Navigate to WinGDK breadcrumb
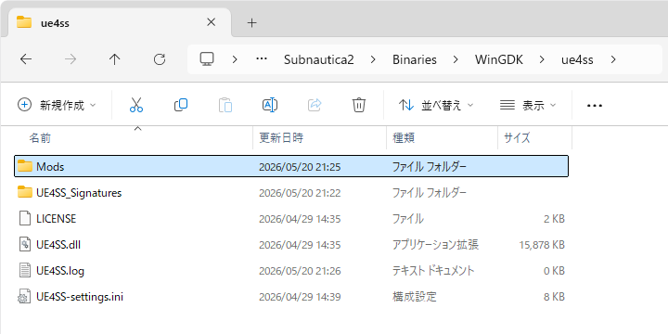The width and height of the screenshot is (668, 334). [499, 59]
